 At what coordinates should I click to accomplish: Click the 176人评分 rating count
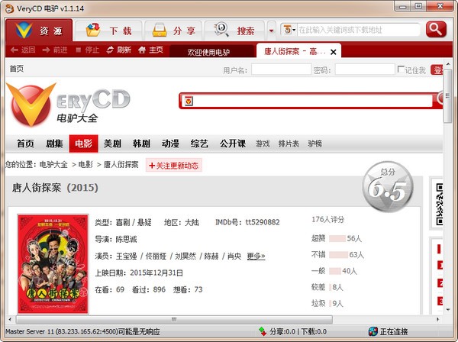pyautogui.click(x=327, y=219)
